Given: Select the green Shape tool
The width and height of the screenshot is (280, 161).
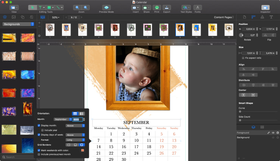Looking at the screenshot, I should (x=50, y=8).
